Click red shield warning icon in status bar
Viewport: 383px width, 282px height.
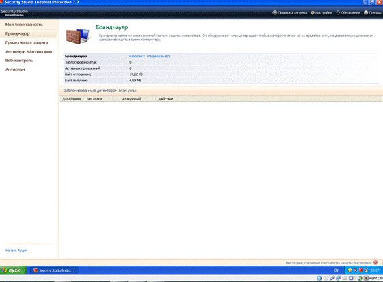click(375, 262)
